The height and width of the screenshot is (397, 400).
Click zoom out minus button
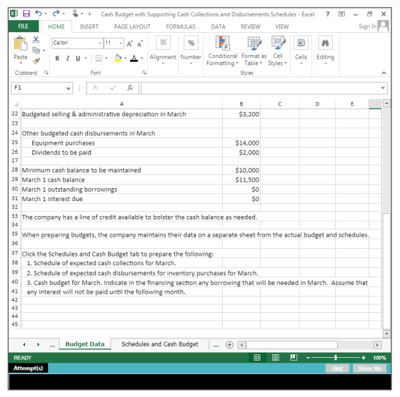point(308,358)
